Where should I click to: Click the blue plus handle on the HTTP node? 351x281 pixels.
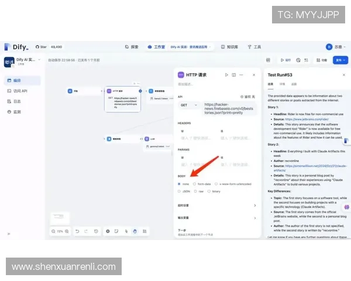click(140, 91)
